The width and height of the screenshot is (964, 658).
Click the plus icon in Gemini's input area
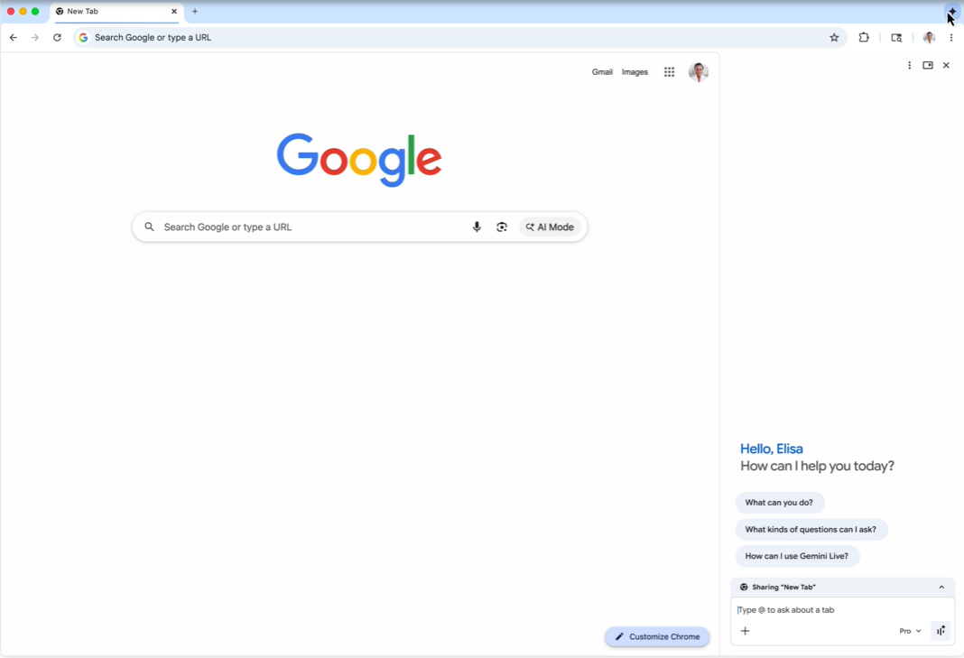745,630
